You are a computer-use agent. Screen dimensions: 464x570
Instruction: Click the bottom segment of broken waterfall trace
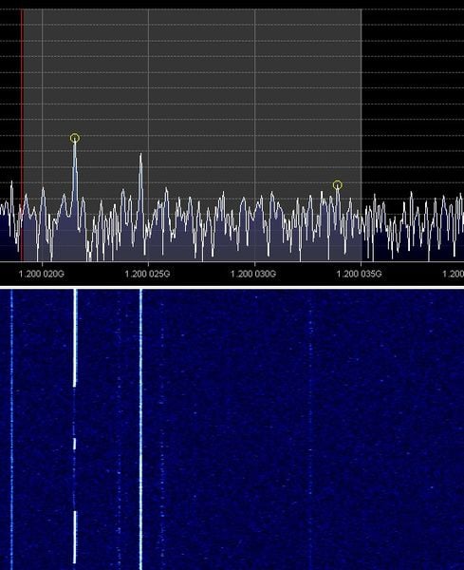coord(75,537)
